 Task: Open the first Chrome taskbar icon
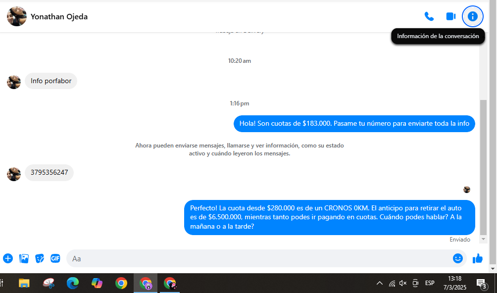pos(121,283)
